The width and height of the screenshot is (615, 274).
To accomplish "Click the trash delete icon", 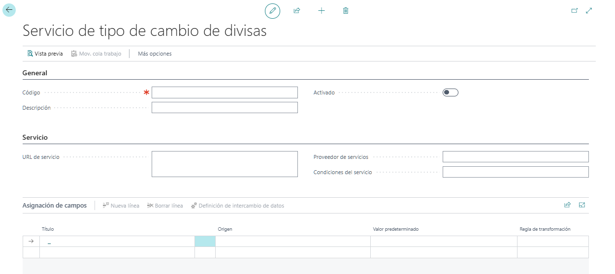I will (x=346, y=10).
